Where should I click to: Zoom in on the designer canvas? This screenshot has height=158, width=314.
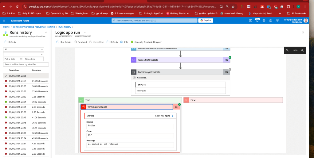coord(288,50)
